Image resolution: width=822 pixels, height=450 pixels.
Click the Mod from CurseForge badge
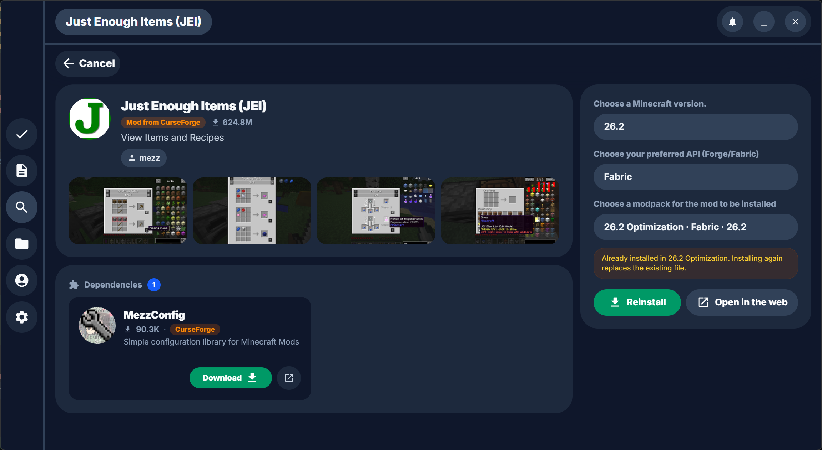[x=163, y=122]
